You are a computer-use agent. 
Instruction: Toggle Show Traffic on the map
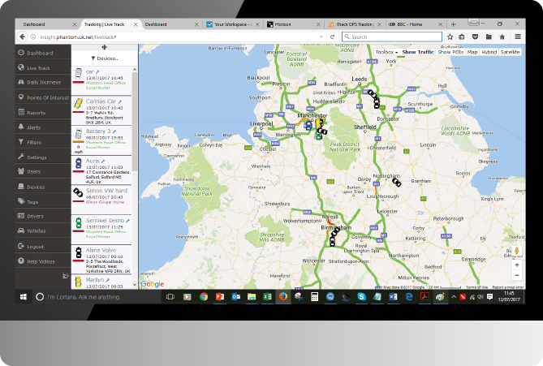418,52
